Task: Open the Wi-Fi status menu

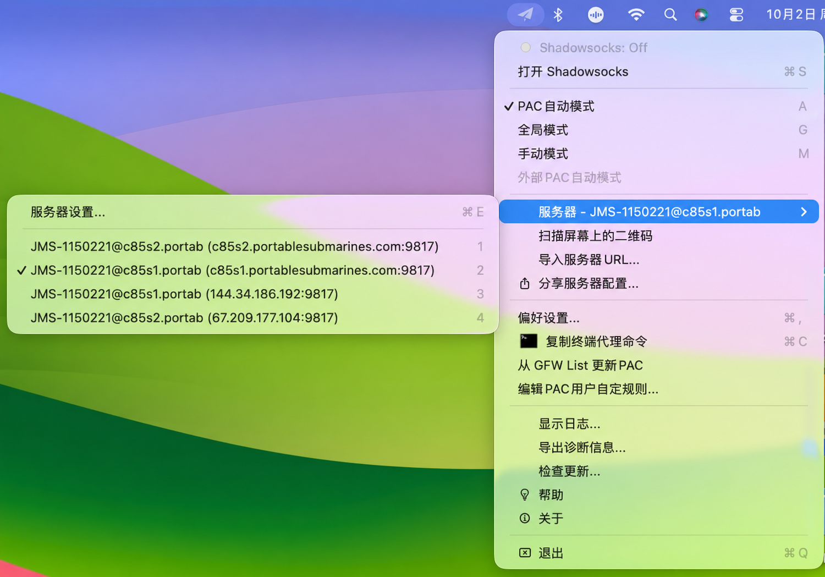Action: [x=636, y=14]
